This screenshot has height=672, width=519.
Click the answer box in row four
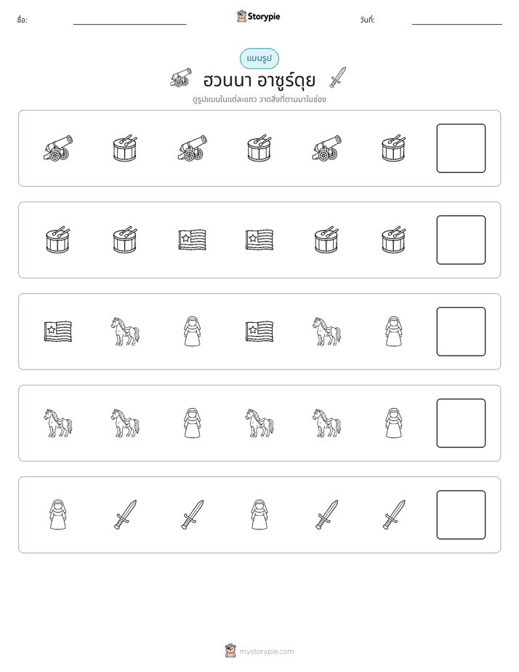pyautogui.click(x=461, y=423)
